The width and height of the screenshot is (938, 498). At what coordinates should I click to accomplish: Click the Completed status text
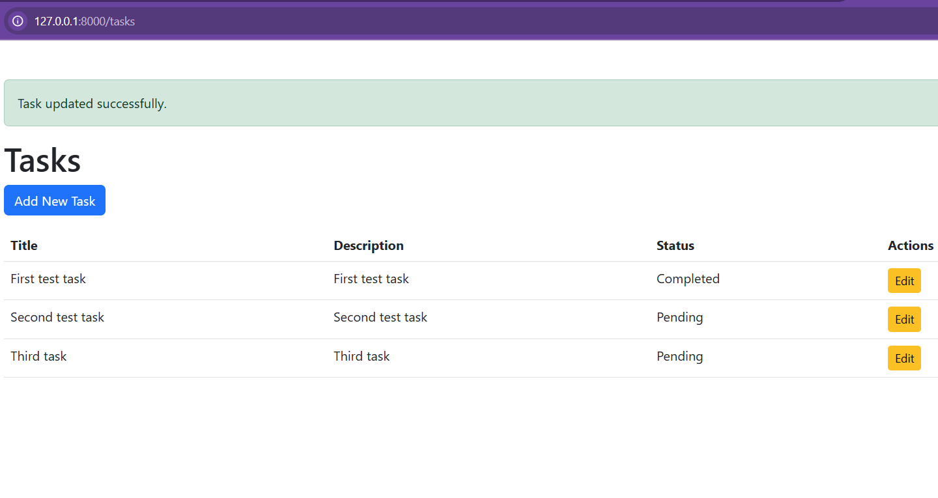687,279
